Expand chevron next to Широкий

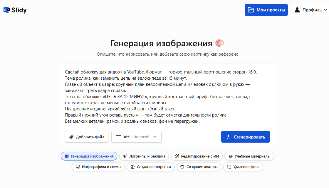155,137
